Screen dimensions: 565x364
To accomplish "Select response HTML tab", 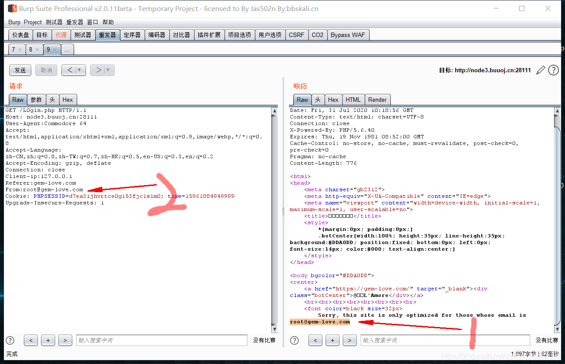I will 353,100.
